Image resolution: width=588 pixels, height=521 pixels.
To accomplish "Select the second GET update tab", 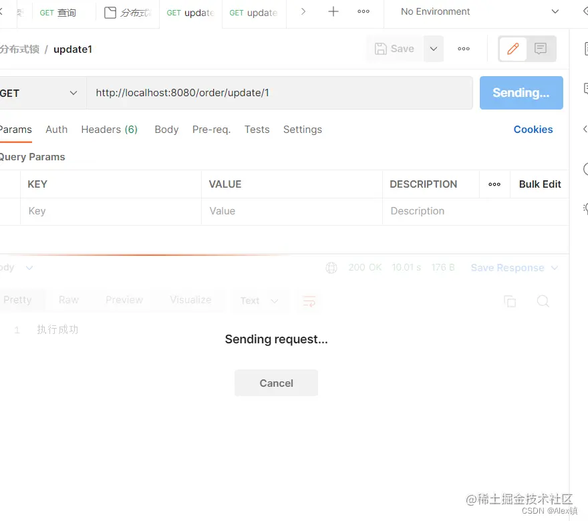I will click(x=253, y=13).
